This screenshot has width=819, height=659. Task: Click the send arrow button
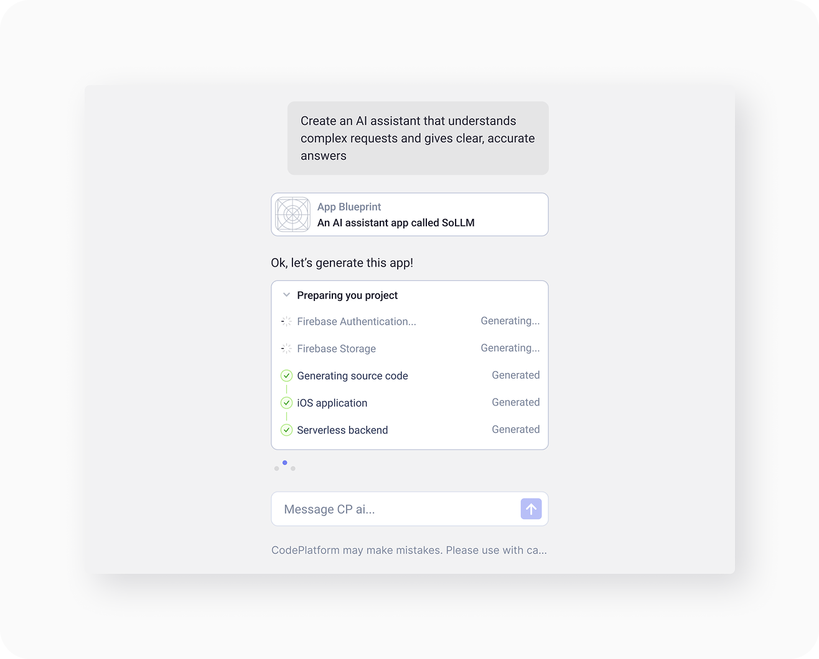531,509
